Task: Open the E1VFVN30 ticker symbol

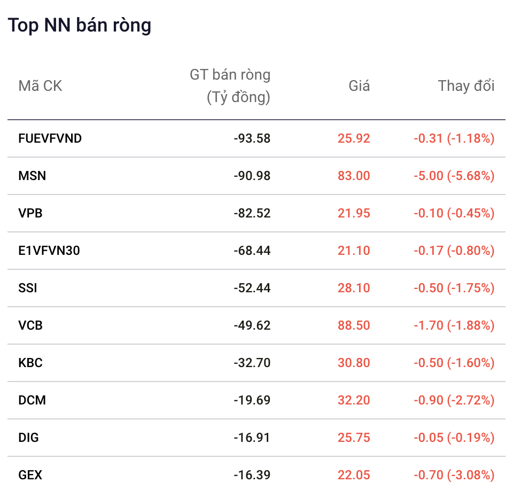Action: [x=49, y=251]
